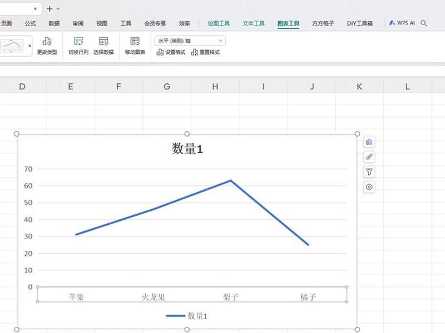The image size is (445, 333).
Task: Open the 审阅 ribbon tab
Action: [78, 23]
